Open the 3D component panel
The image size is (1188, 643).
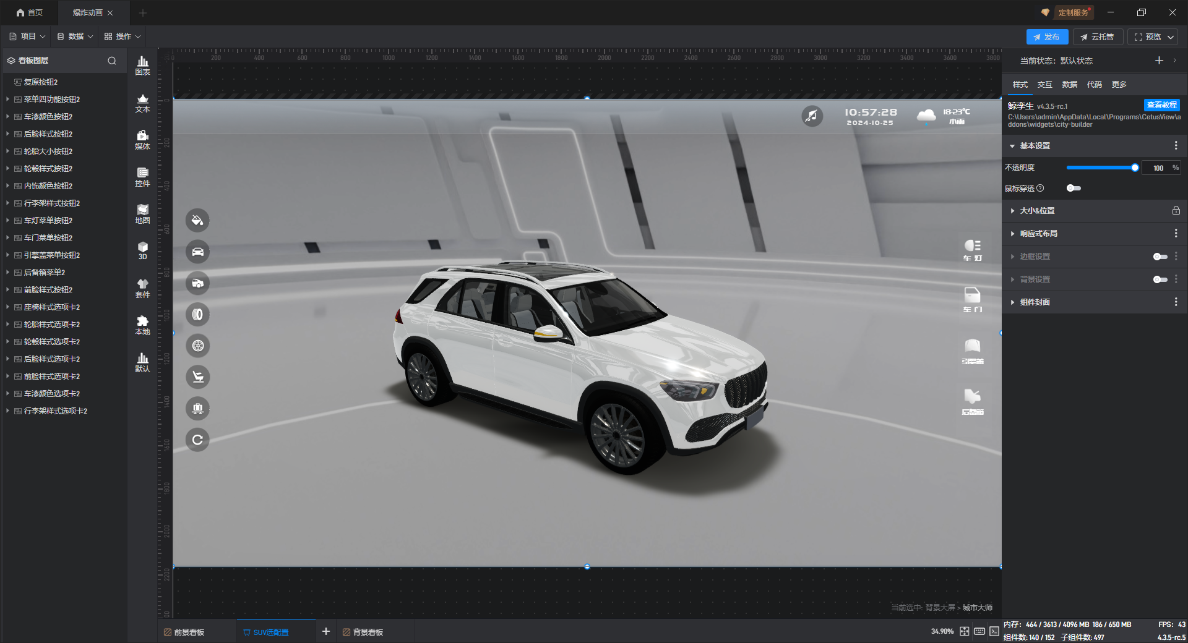click(x=142, y=250)
